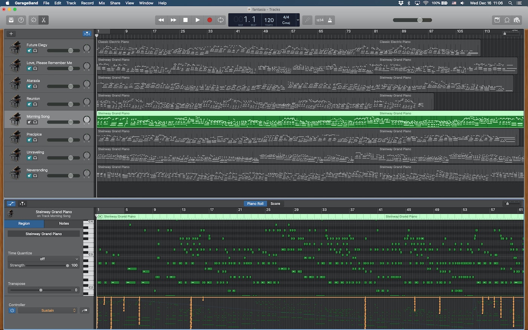This screenshot has height=330, width=528.
Task: Toggle the Editors scissors icon
Action: 44,20
